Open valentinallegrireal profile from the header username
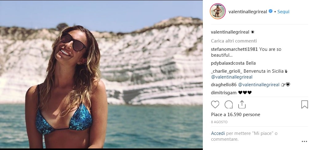 click(248, 12)
